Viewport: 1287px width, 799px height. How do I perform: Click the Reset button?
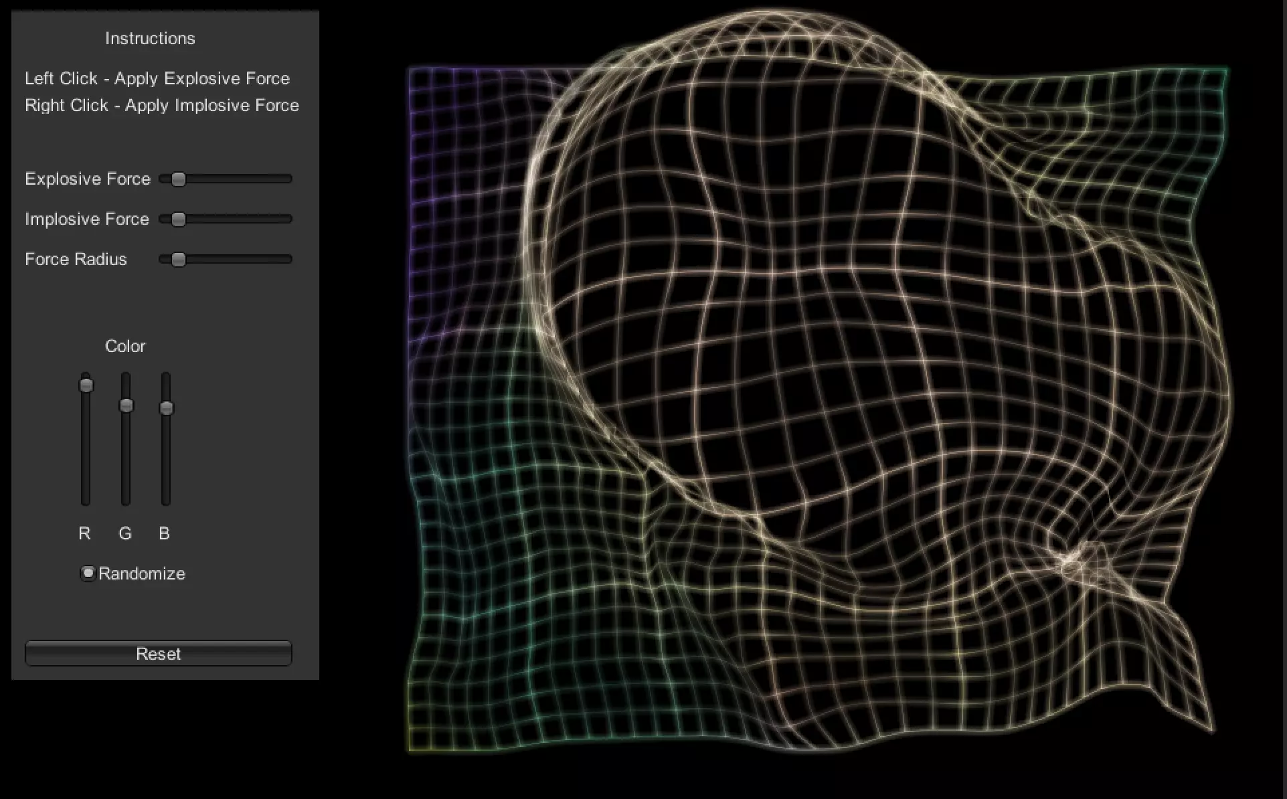(x=158, y=653)
